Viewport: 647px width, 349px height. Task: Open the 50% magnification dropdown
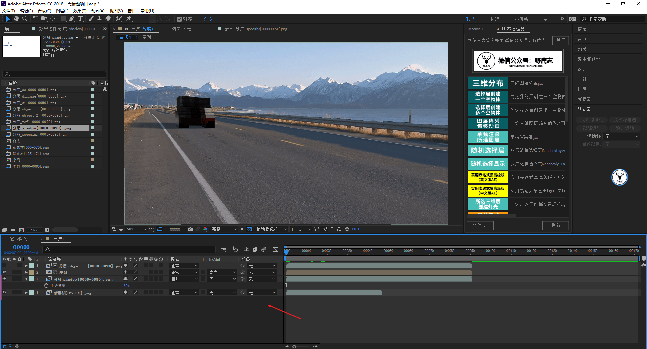(x=136, y=229)
